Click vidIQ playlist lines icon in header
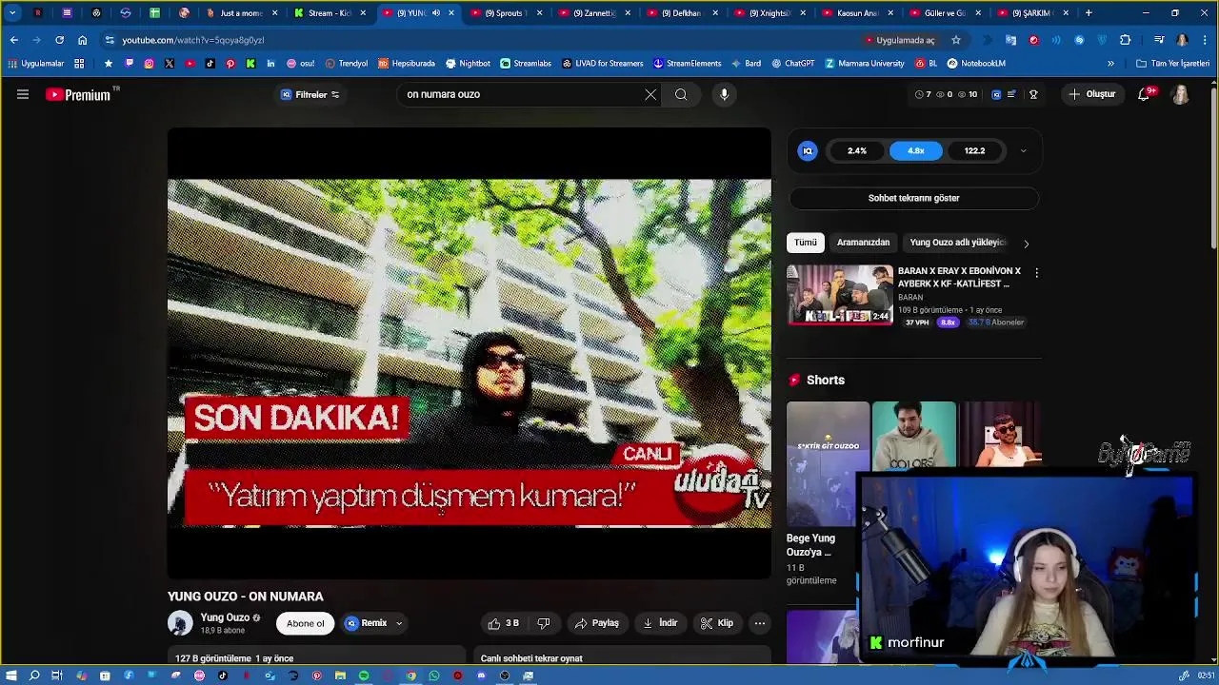This screenshot has height=685, width=1219. click(1011, 94)
